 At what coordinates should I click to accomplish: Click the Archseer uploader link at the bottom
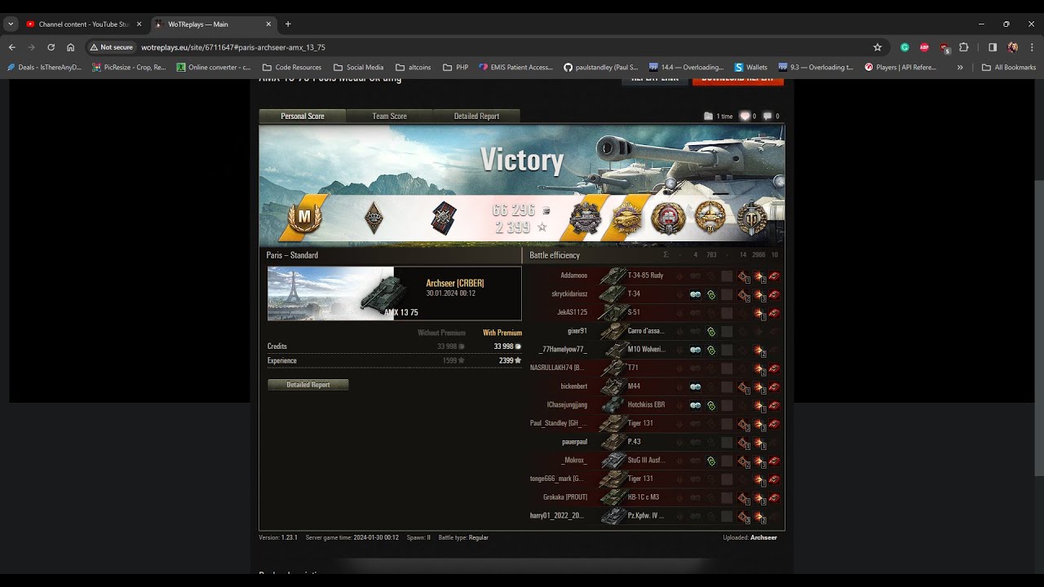(763, 538)
